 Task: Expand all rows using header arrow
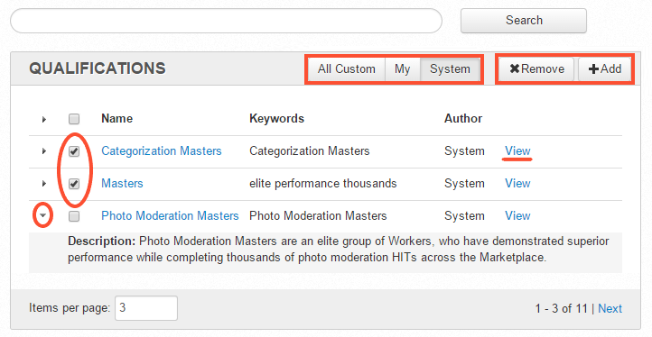44,120
